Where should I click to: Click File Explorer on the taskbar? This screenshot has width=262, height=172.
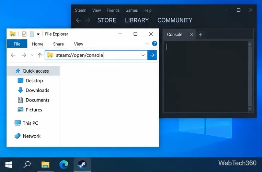(45, 165)
